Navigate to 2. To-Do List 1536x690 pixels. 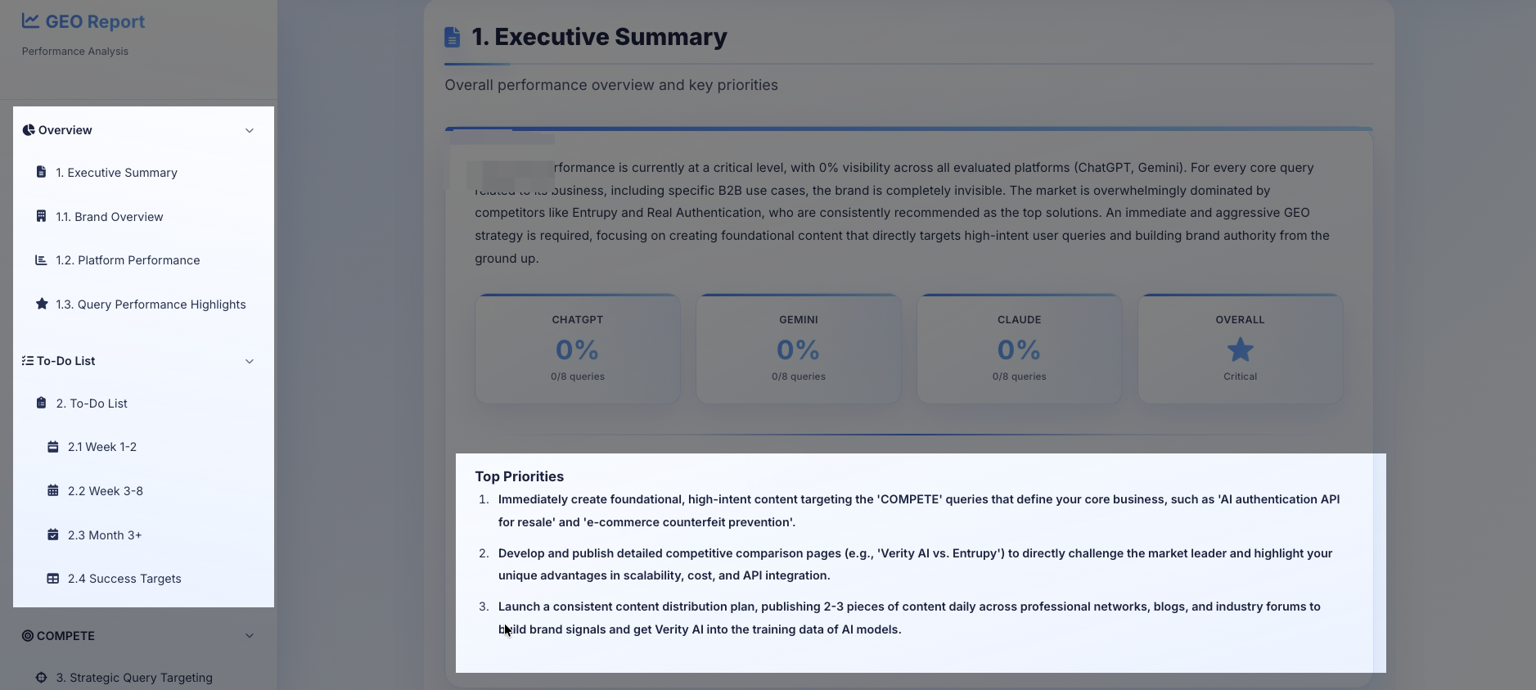coord(90,403)
